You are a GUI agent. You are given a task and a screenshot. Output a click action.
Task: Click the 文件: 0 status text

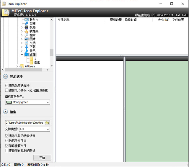6,165
